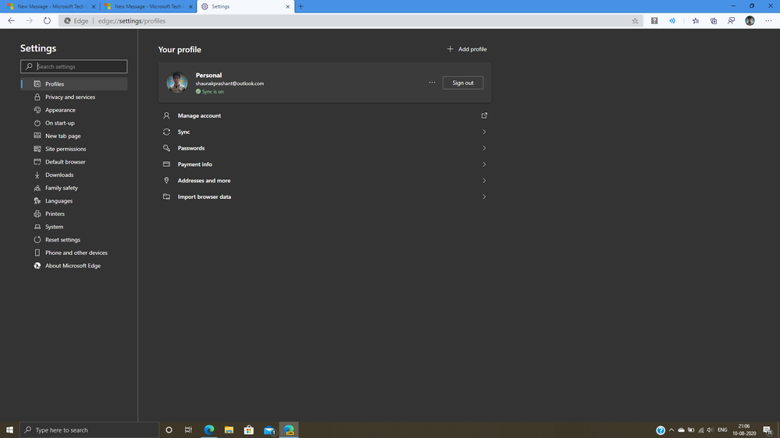Open the Favorites list toolbar icon
The height and width of the screenshot is (438, 780).
coord(696,21)
